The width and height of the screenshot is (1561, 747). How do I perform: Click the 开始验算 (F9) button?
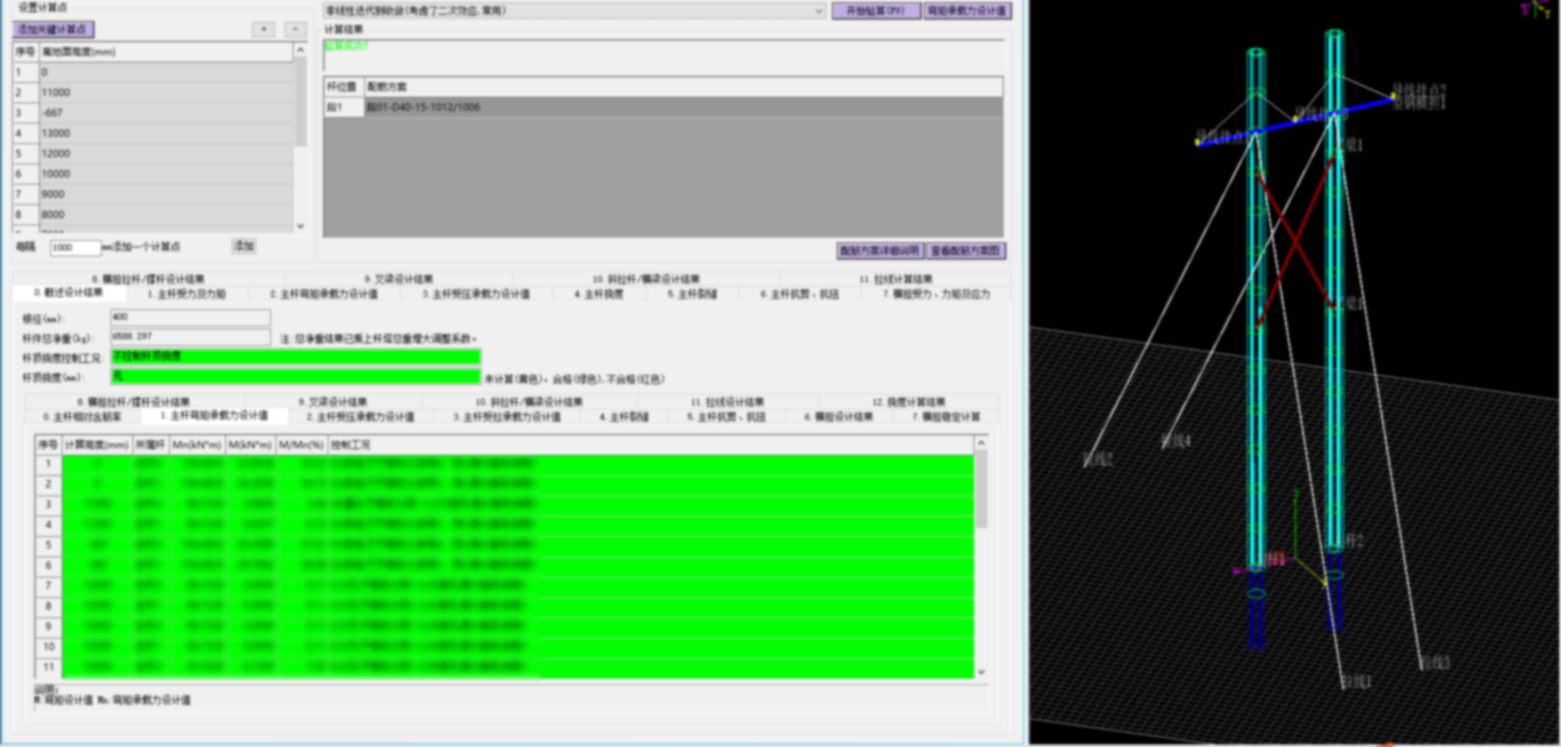[875, 11]
